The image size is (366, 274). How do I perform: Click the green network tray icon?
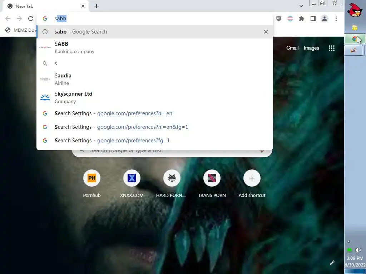(x=350, y=250)
